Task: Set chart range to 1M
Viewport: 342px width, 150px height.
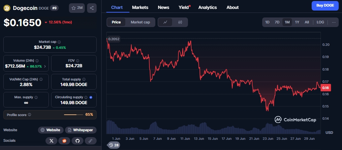Action: point(287,22)
